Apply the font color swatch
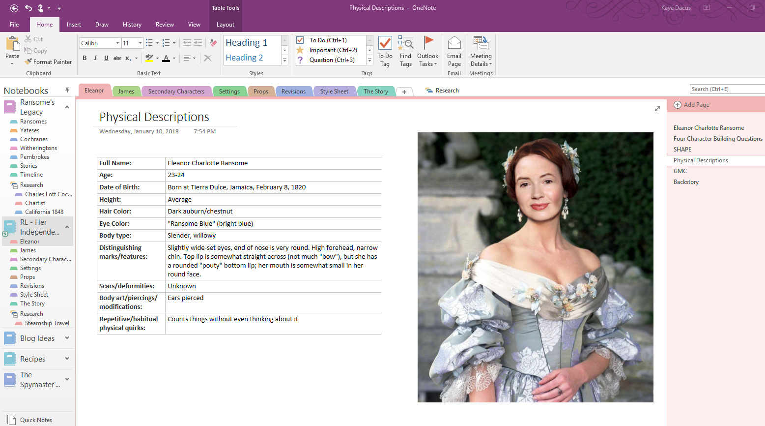Screen dimensions: 765x426 (166, 58)
